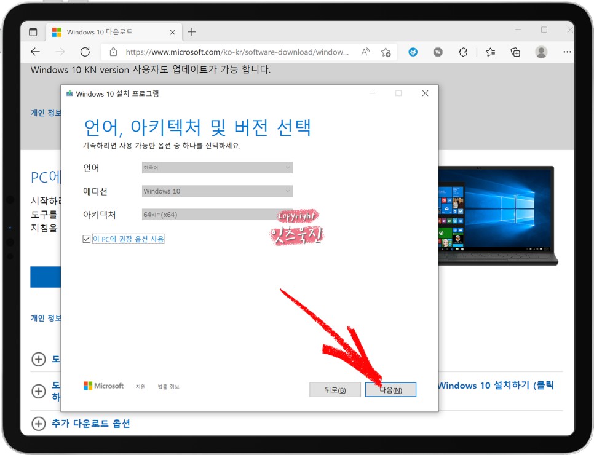The height and width of the screenshot is (455, 594).
Task: Expand the 추가 다운로드 옵션 section
Action: pos(38,423)
